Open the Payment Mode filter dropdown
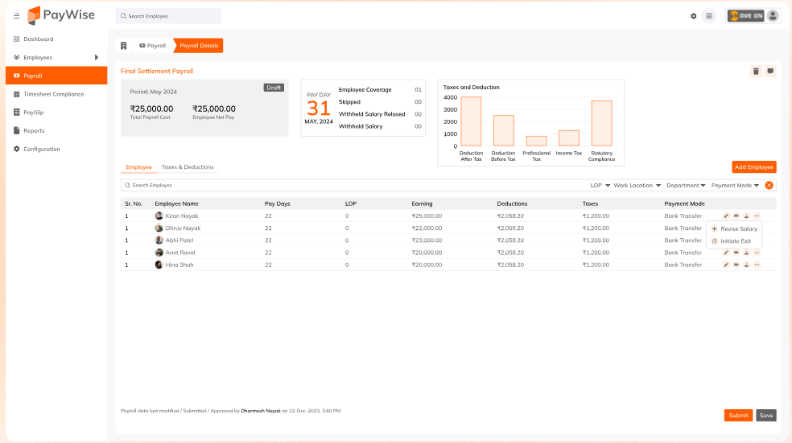Viewport: 792px width, 443px height. (x=735, y=185)
